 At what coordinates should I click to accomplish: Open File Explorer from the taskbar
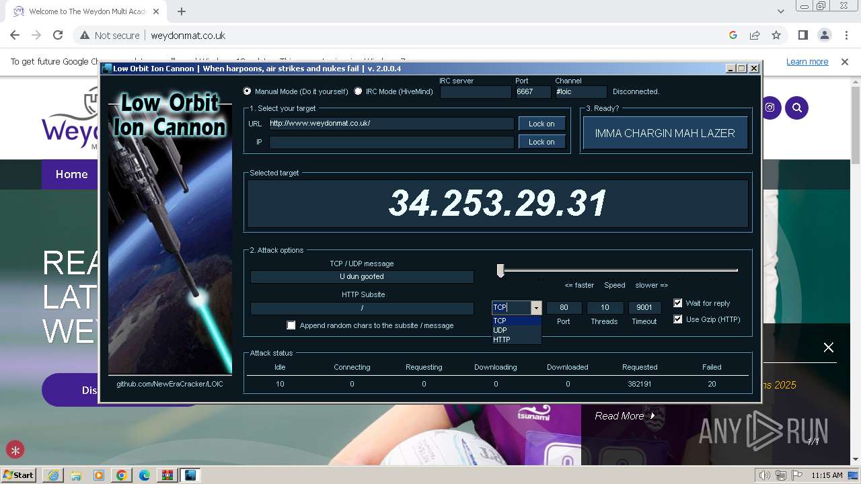tap(76, 475)
